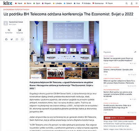Viewport: 139px width, 131px height.
Task: Open the Ekonomska perspektiva BiH category link
Action: [x=16, y=9]
